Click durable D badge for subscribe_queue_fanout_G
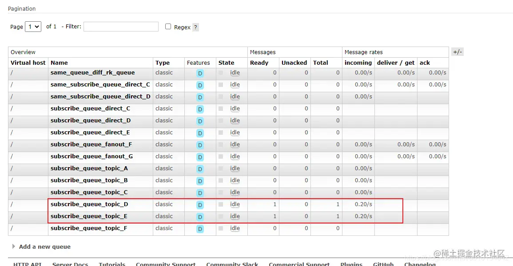The width and height of the screenshot is (513, 266). (x=200, y=157)
